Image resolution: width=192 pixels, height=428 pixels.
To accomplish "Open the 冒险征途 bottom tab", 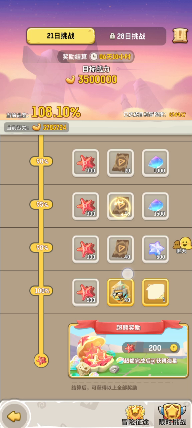I will tap(135, 415).
